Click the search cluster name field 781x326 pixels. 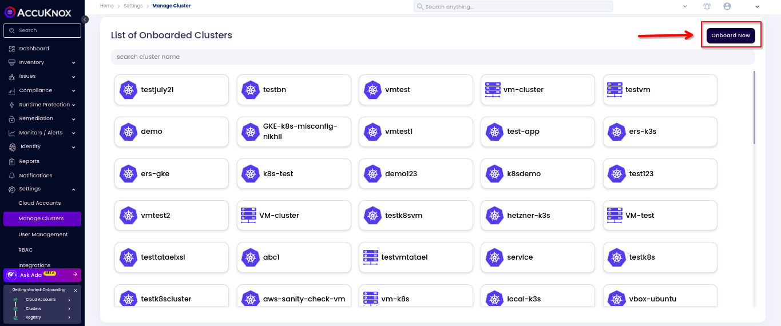point(433,57)
